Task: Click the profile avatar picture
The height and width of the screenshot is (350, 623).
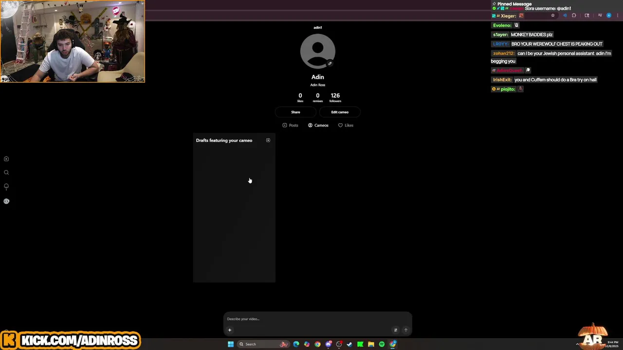Action: (x=317, y=51)
